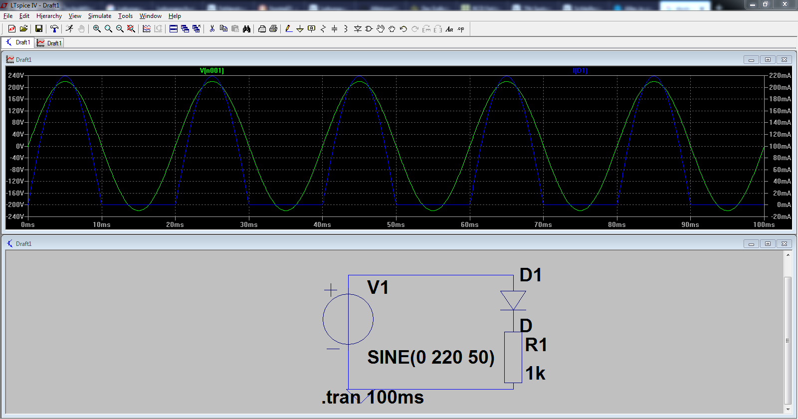
Task: Run the simulation with the running-man icon
Action: tap(69, 29)
